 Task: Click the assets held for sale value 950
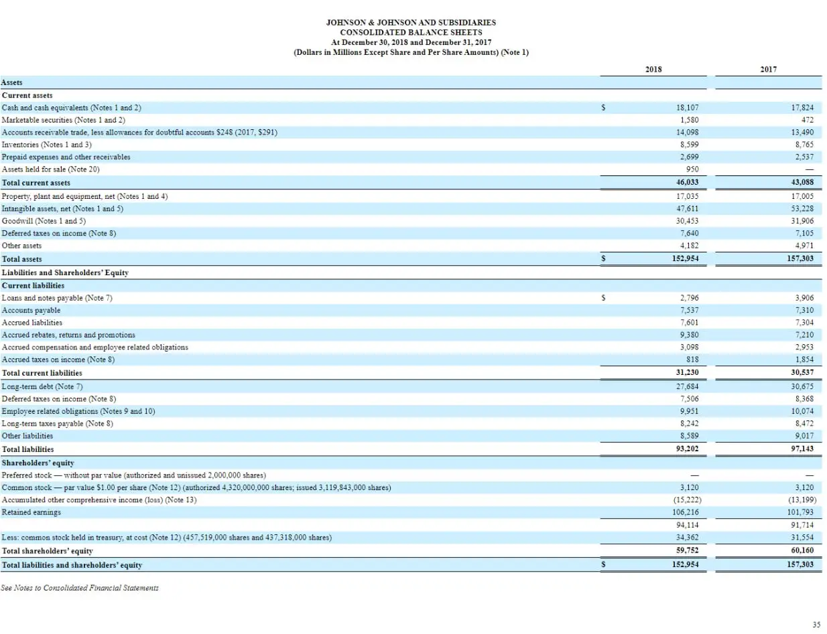(692, 169)
